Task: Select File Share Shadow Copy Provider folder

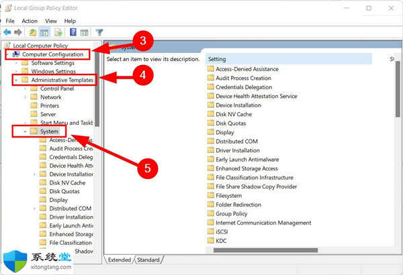Action: pyautogui.click(x=252, y=186)
